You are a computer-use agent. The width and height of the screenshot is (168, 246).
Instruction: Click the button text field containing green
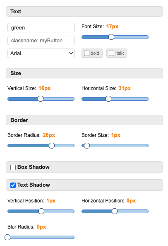click(41, 28)
